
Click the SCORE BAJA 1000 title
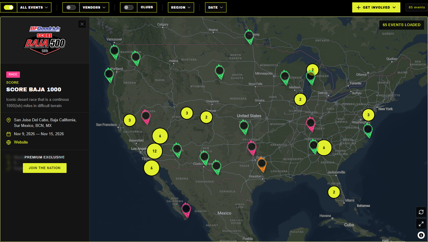coord(34,90)
